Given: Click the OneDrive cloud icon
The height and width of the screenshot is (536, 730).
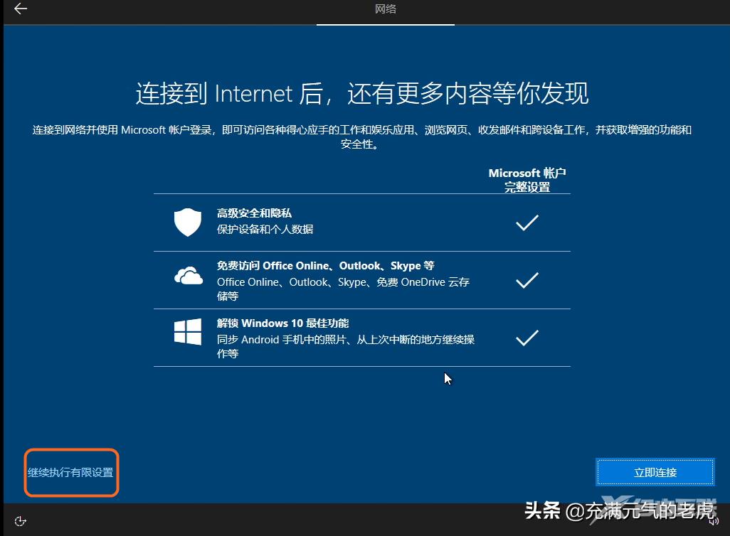Looking at the screenshot, I should 188,275.
